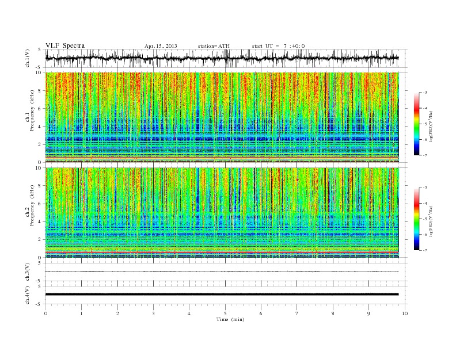Click time axis tick label "6"
Viewport: 456px width, 352px height.
[261, 313]
